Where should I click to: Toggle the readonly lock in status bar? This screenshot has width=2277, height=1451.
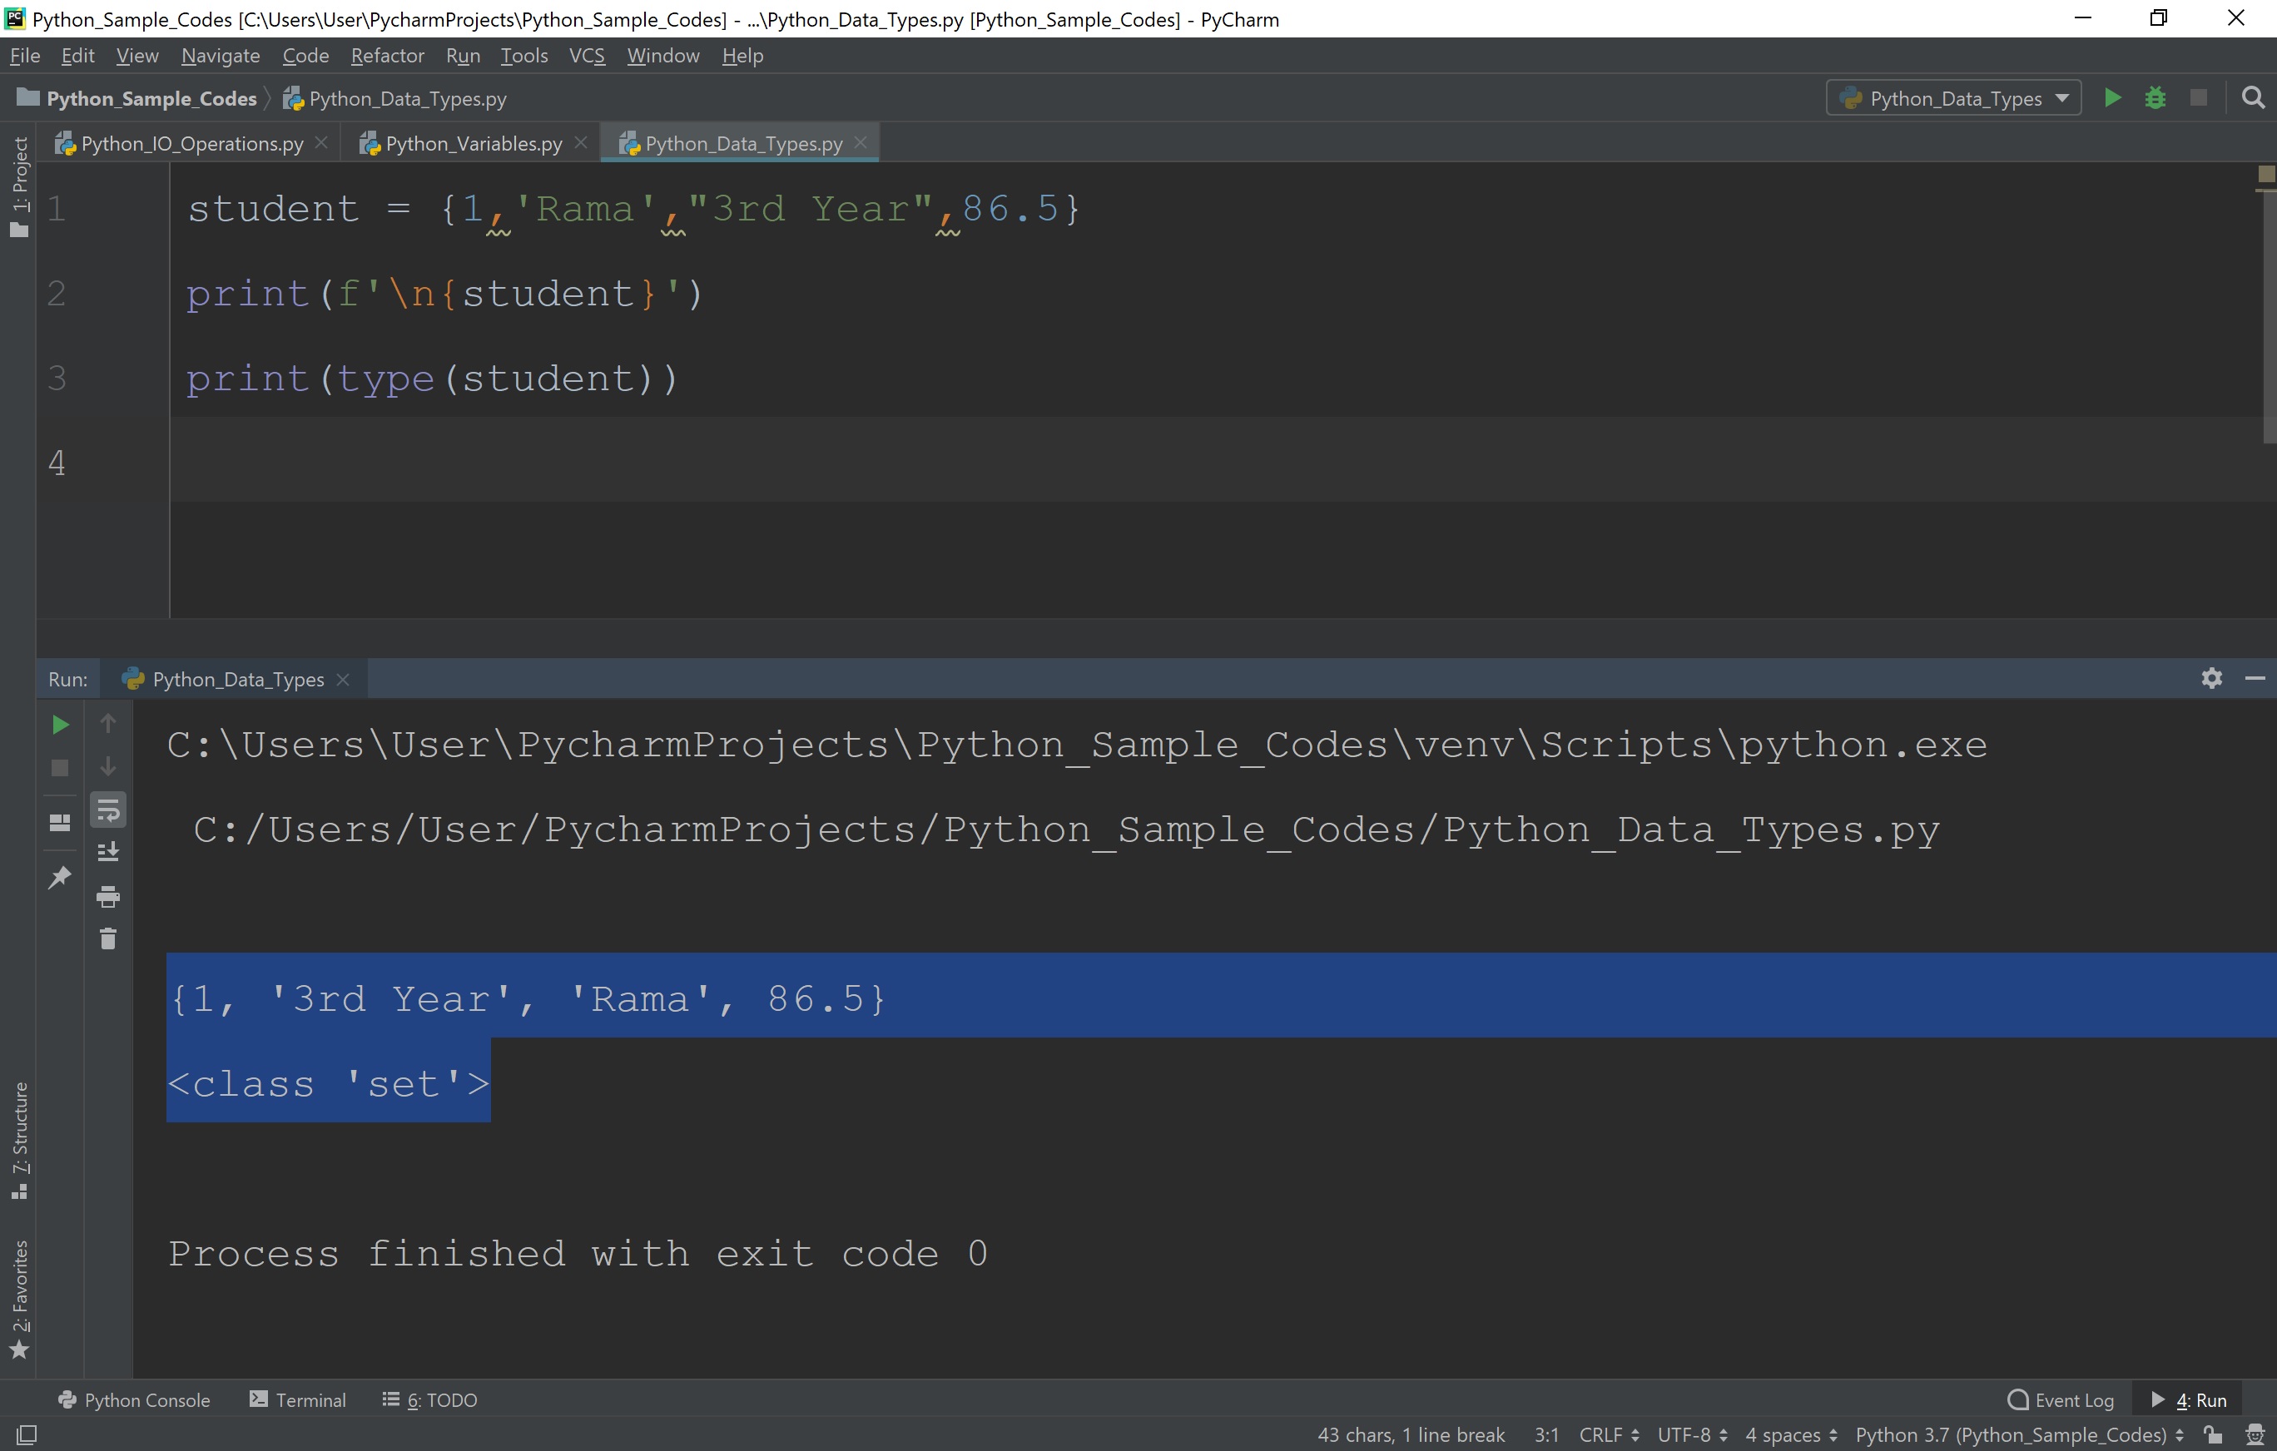click(x=2215, y=1434)
